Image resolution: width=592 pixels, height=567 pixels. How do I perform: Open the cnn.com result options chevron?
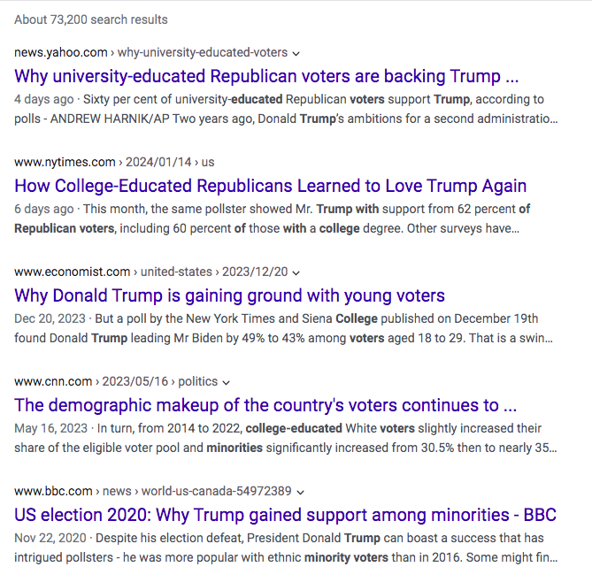[227, 382]
